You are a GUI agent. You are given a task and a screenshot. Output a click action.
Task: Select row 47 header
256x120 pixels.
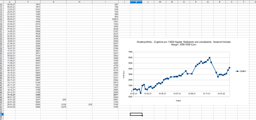(1, 95)
